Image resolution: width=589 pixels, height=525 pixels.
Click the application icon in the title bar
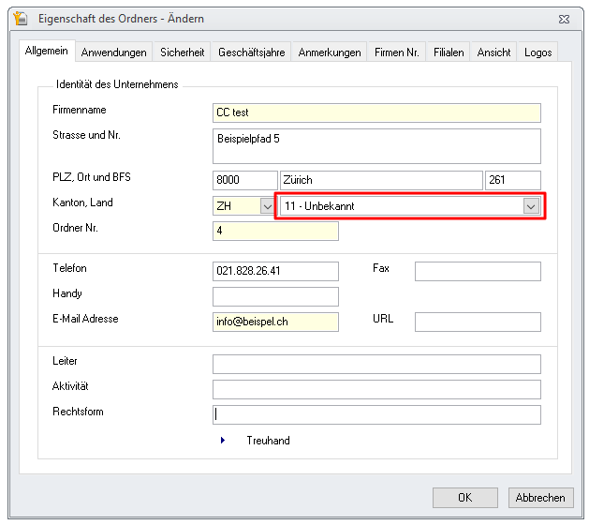20,19
